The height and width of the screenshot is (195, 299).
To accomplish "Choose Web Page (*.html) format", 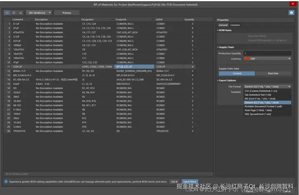I will (267, 110).
